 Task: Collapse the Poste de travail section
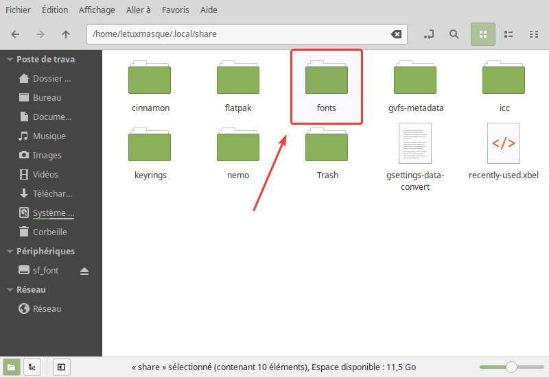(10, 60)
